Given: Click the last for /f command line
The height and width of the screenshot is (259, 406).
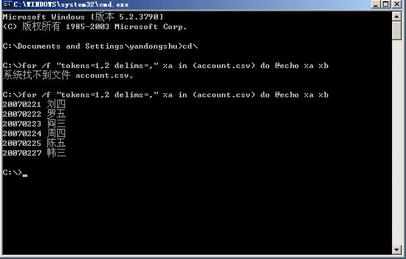Looking at the screenshot, I should 165,95.
